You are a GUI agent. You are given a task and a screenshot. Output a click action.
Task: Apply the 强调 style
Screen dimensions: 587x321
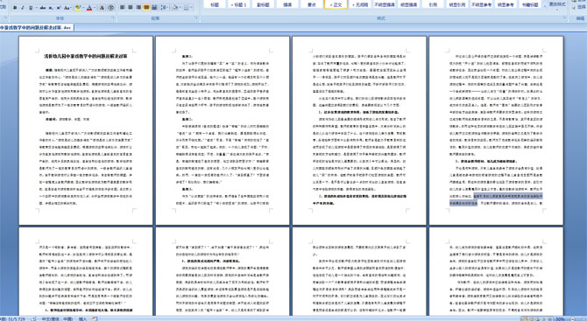coord(287,4)
